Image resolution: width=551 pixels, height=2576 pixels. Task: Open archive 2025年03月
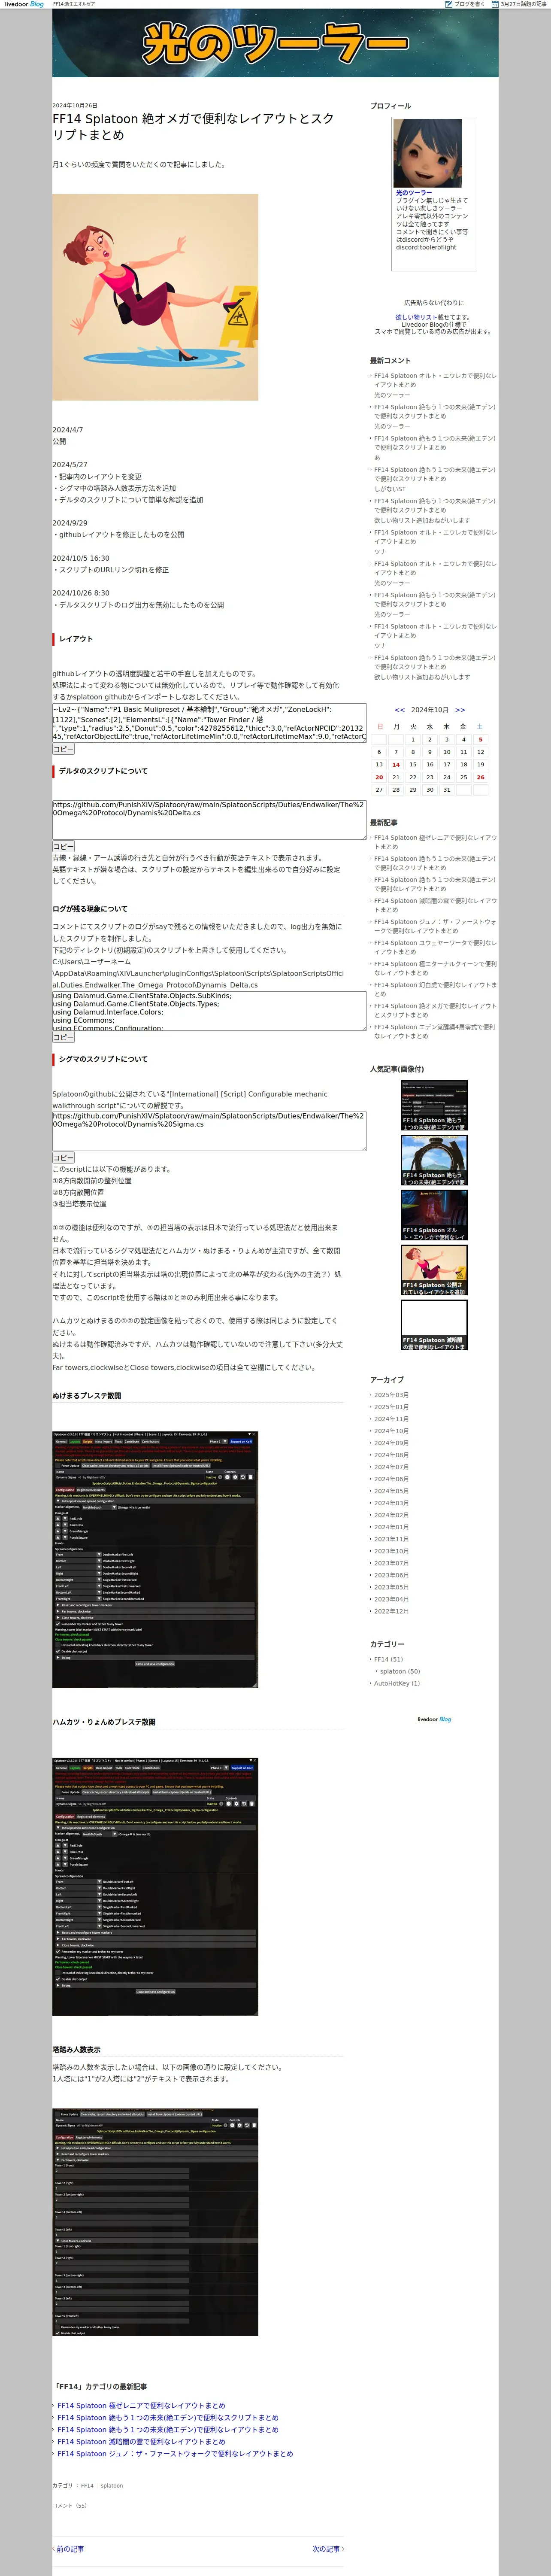pos(391,1395)
